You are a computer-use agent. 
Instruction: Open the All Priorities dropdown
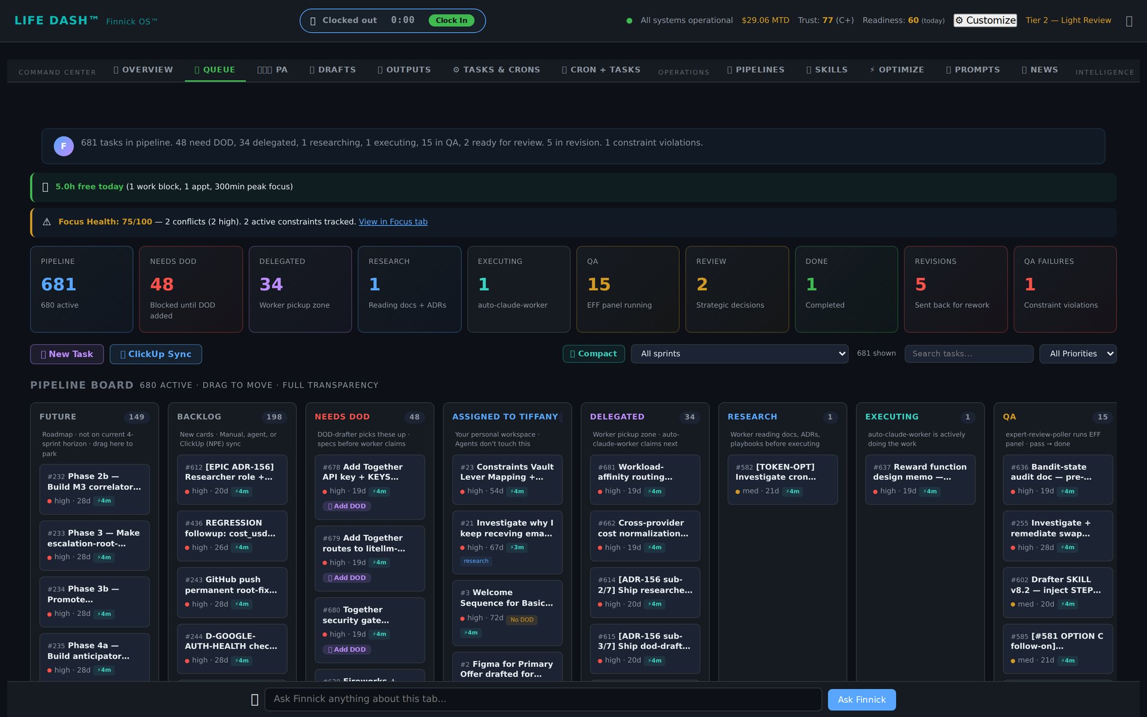pos(1078,354)
